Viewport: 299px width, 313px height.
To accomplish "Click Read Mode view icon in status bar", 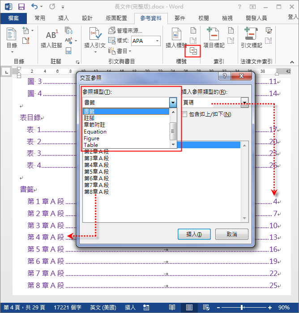I will pos(172,307).
